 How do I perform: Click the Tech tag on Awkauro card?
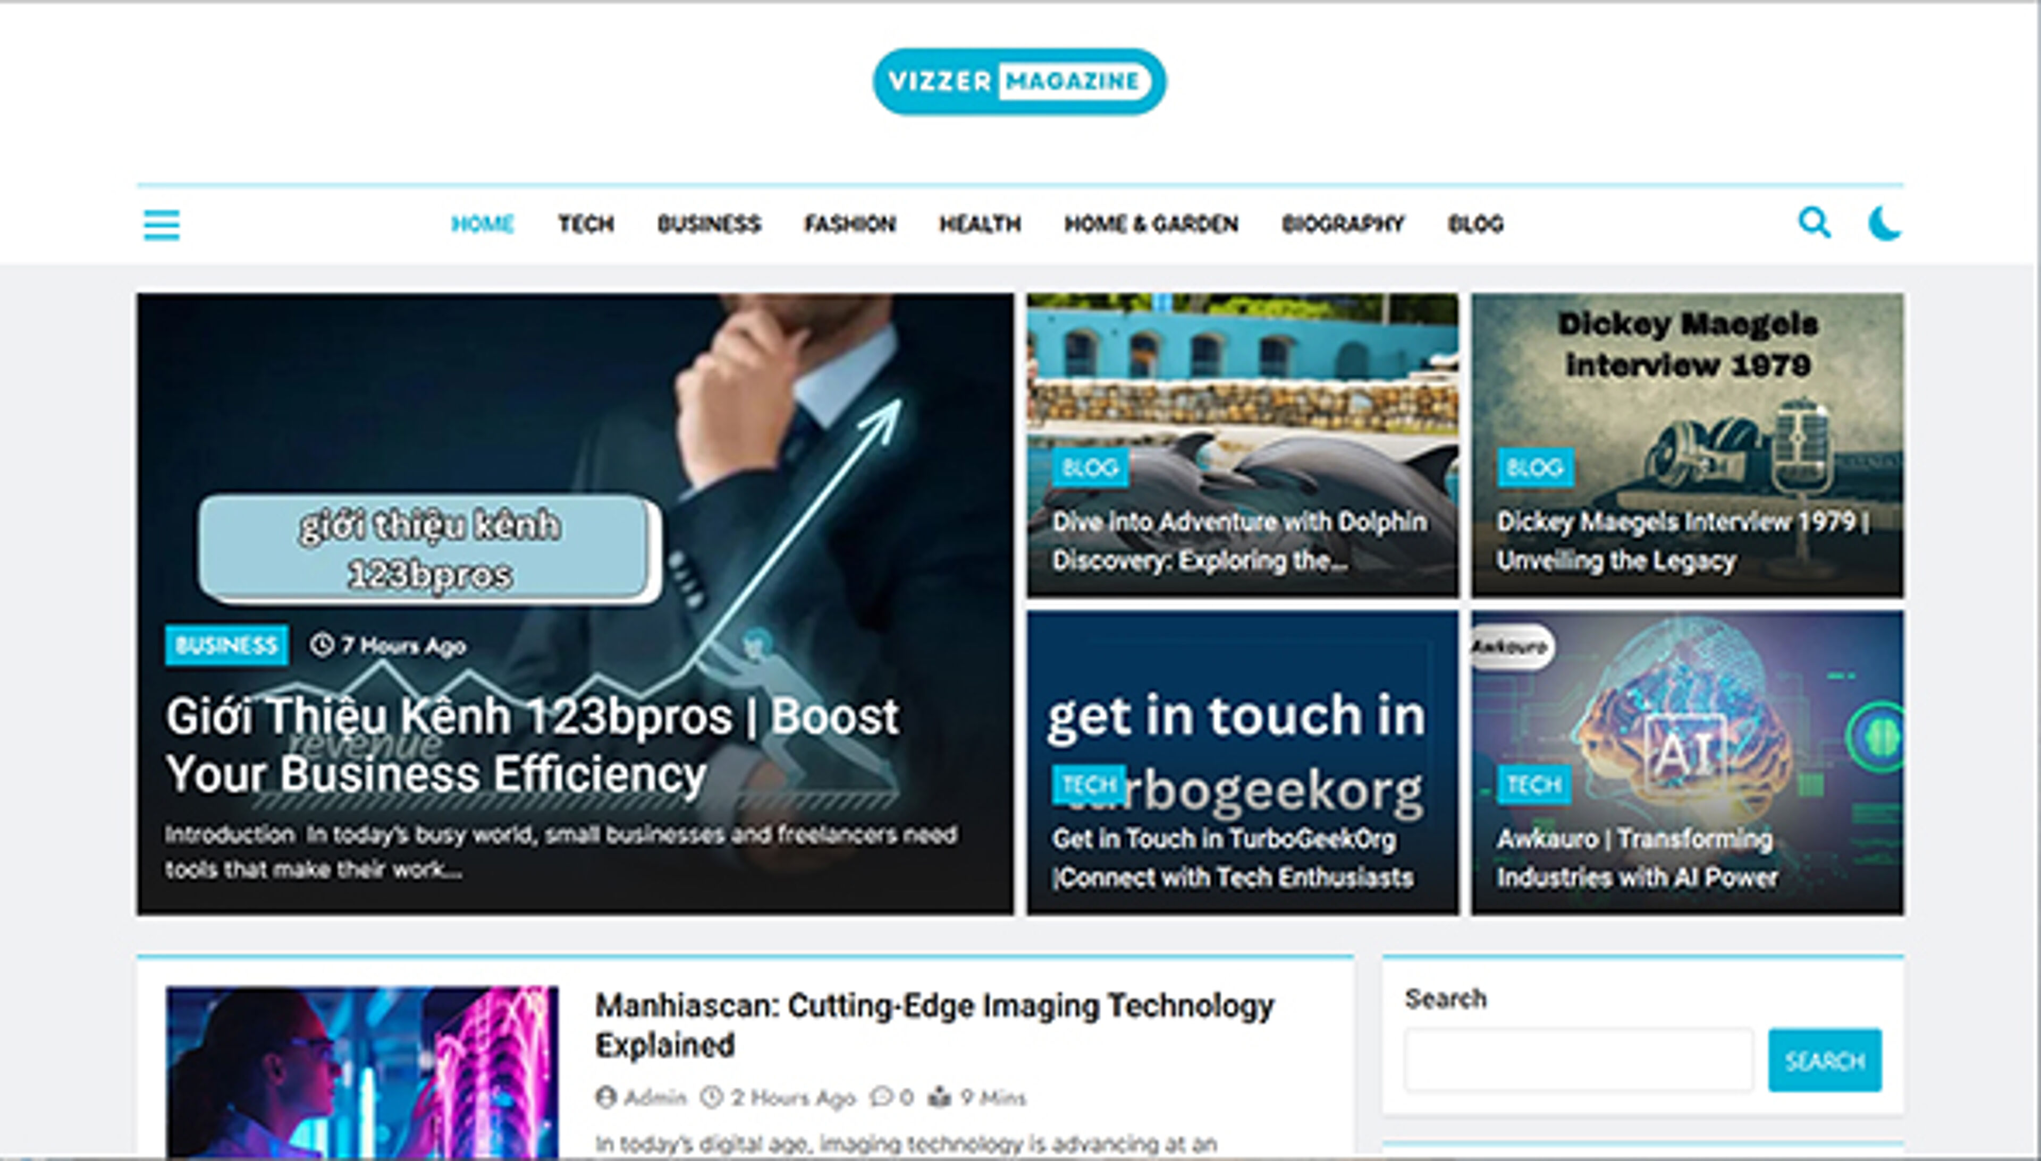(x=1533, y=786)
